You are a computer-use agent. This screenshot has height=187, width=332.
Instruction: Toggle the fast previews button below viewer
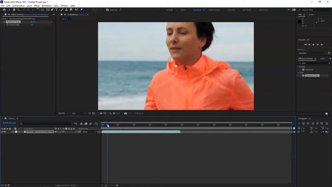point(90,113)
